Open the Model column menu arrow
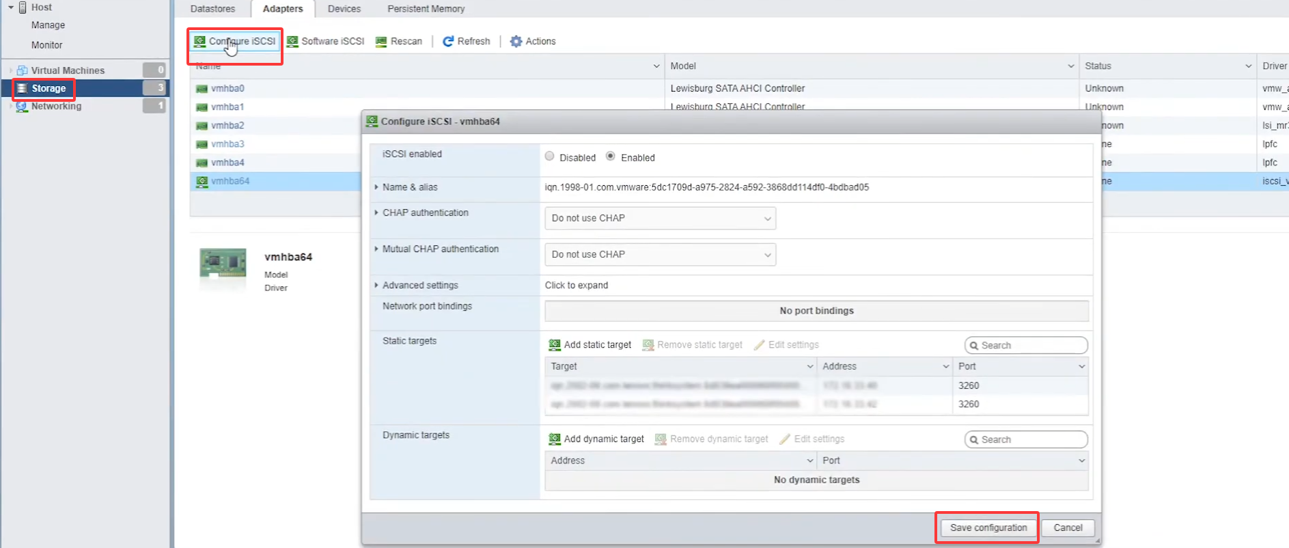Image resolution: width=1289 pixels, height=548 pixels. click(x=1071, y=66)
